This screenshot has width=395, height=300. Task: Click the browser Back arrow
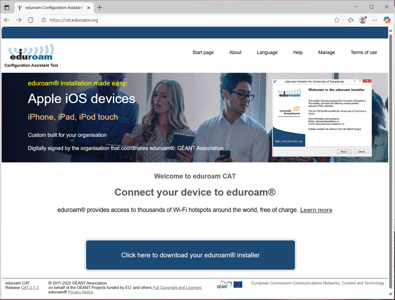click(7, 20)
